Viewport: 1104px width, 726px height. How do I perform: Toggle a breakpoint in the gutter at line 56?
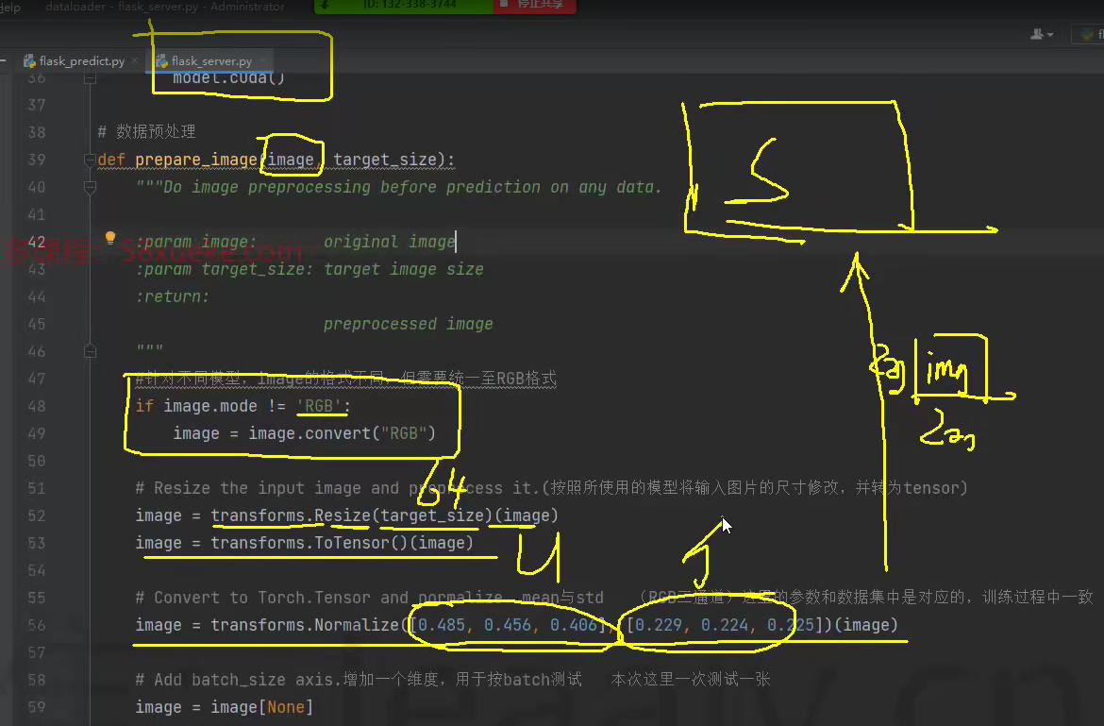point(66,625)
